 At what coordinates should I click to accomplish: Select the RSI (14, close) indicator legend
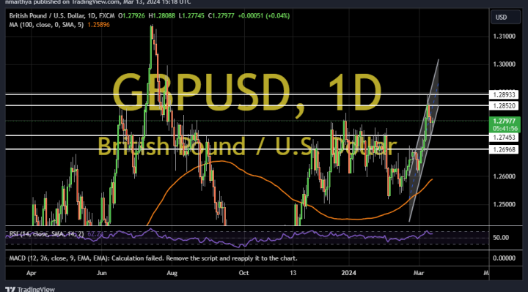[x=46, y=234]
